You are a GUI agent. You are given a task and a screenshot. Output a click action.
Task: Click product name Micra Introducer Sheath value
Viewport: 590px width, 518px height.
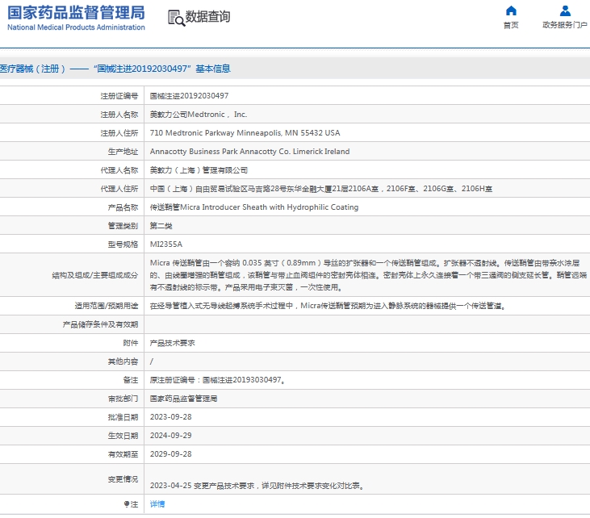(x=254, y=207)
